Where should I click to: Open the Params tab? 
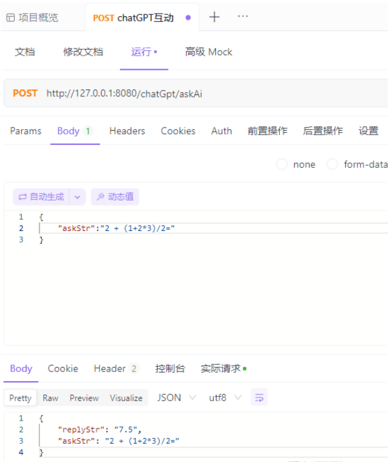26,131
